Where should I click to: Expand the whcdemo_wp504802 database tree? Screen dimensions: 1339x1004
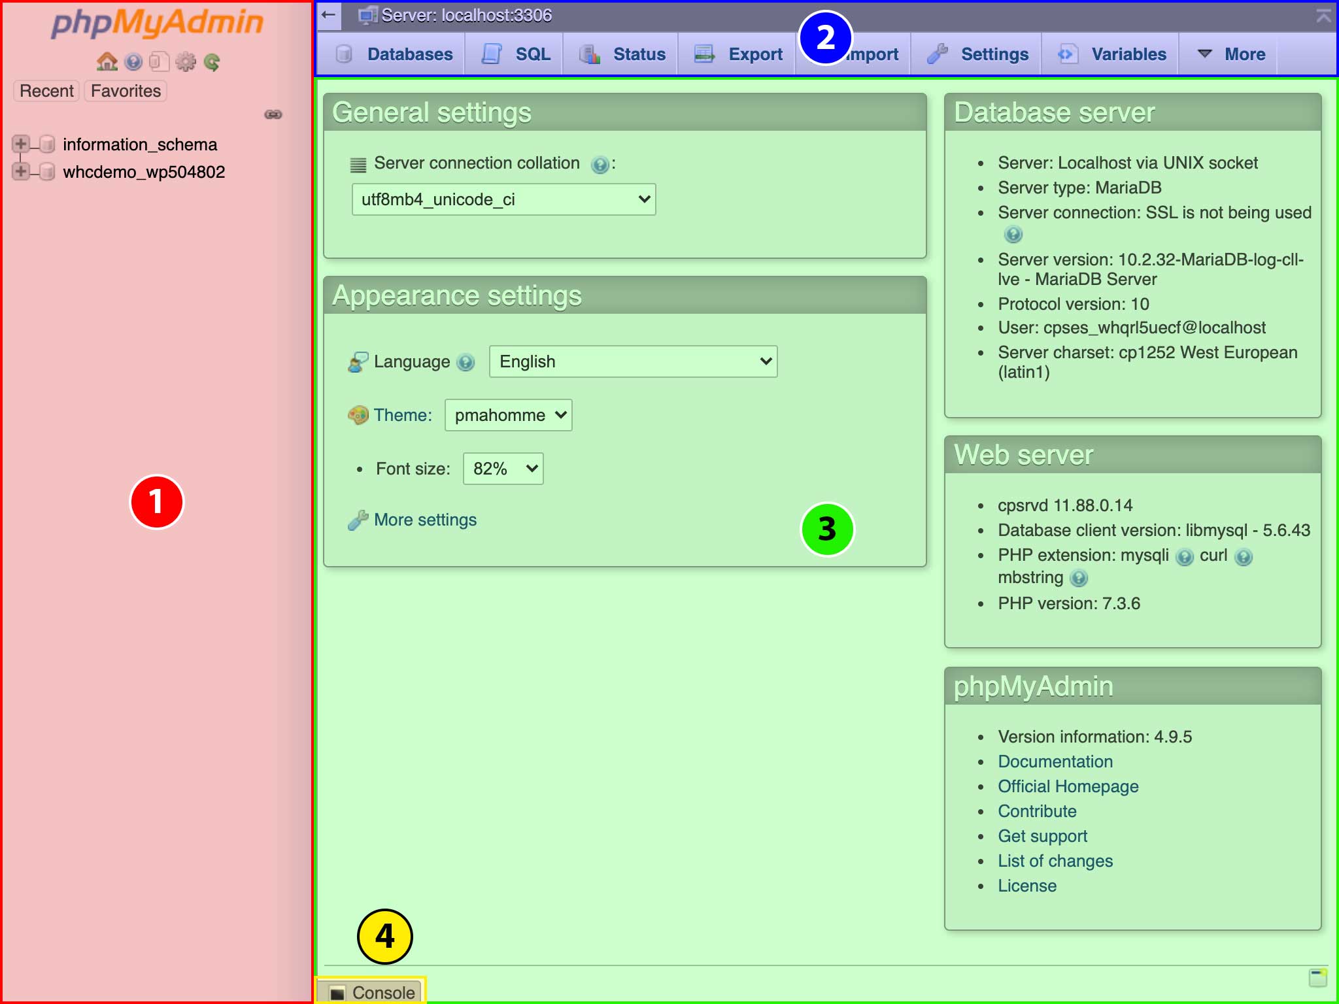tap(20, 171)
